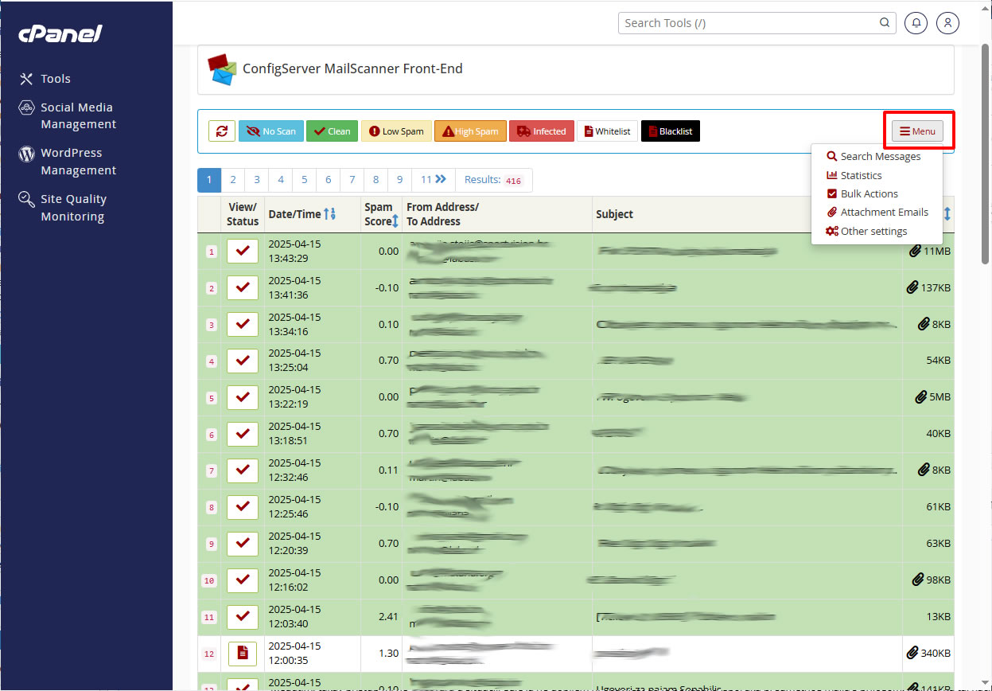Toggle the Infected filter
This screenshot has width=992, height=691.
tap(541, 131)
